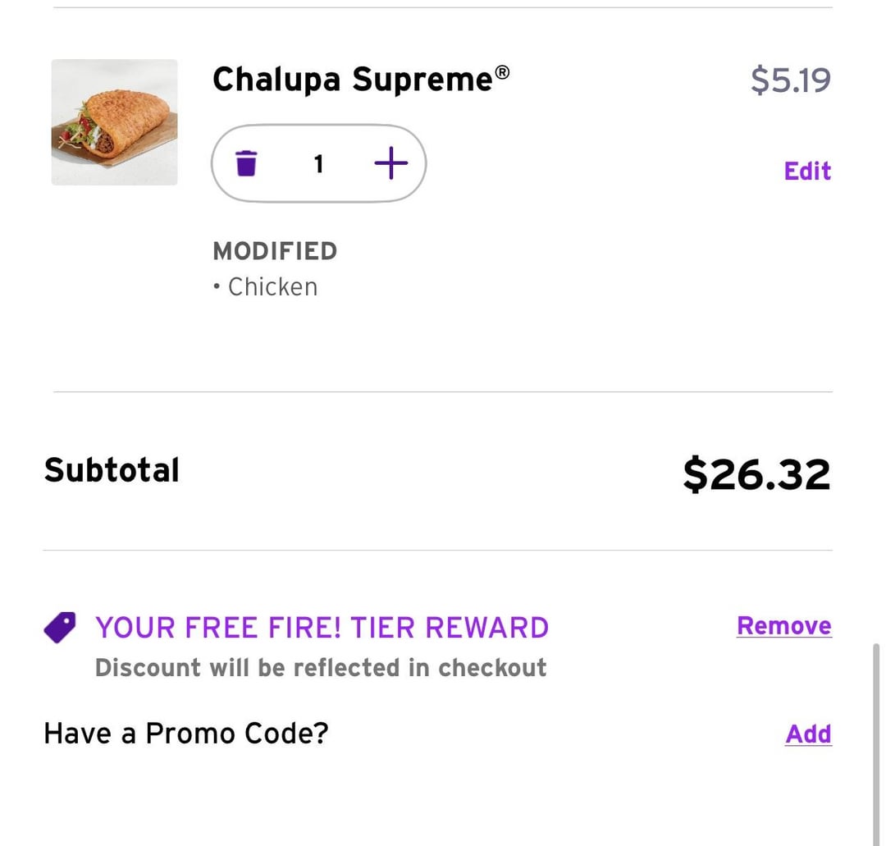Click the bullet point before Chicken

tap(216, 287)
